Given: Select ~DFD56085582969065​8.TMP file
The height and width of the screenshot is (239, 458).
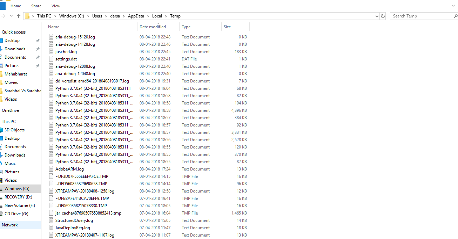Looking at the screenshot, I should [x=81, y=184].
